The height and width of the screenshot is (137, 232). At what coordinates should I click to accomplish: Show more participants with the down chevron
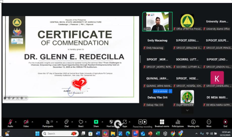click(x=187, y=110)
